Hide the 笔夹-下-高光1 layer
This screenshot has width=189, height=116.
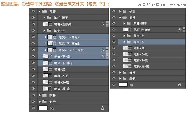pos(33,43)
